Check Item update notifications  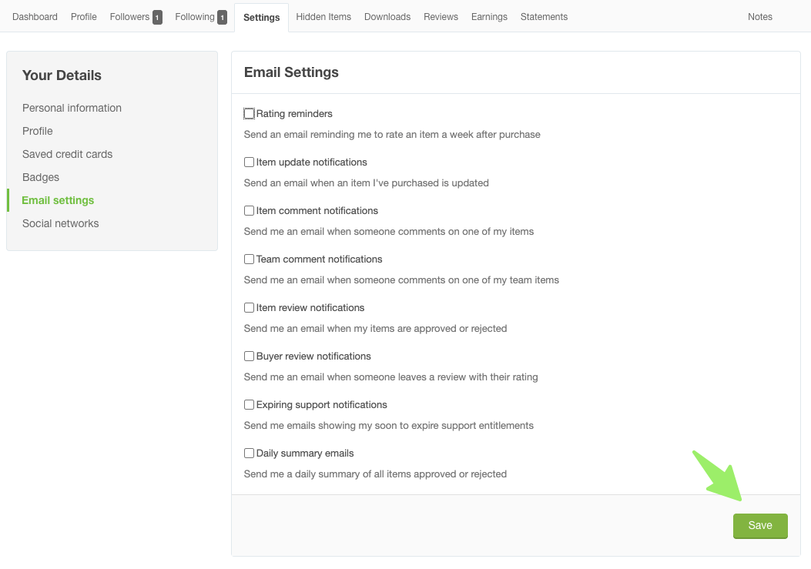(x=249, y=162)
